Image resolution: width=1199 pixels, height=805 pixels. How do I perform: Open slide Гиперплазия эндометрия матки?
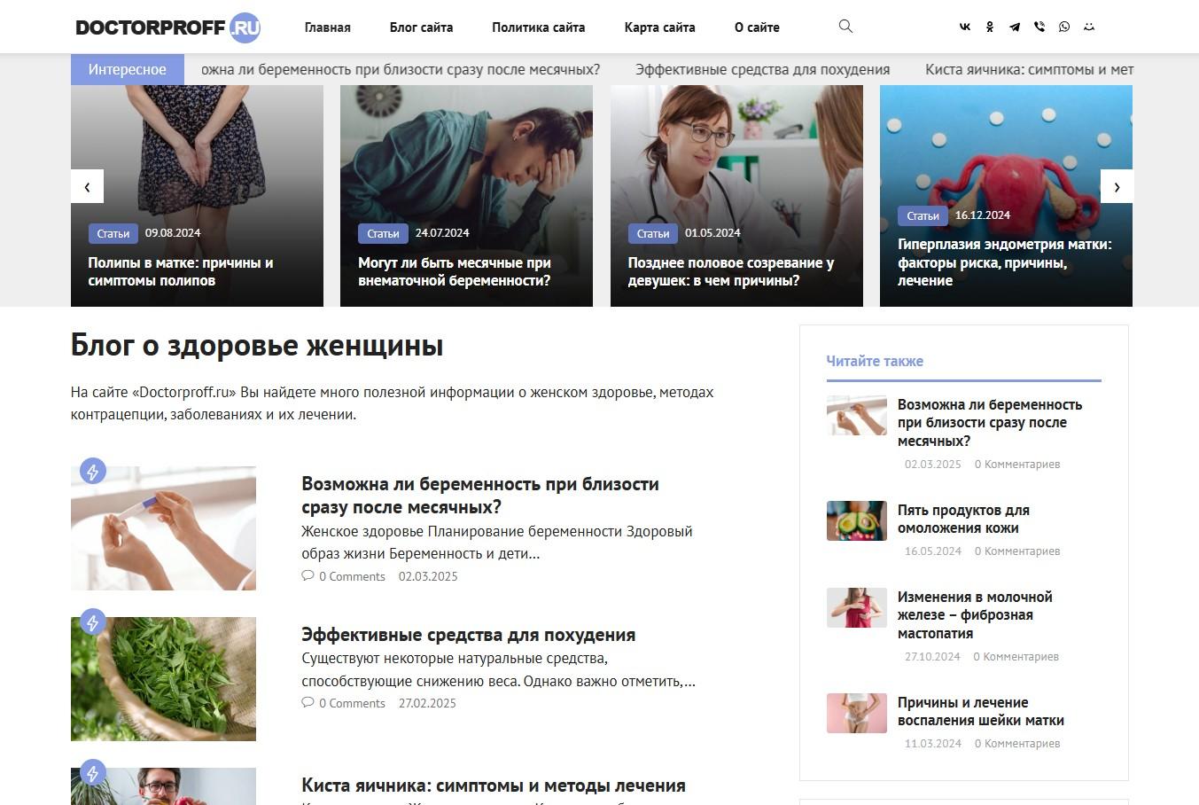(1005, 262)
